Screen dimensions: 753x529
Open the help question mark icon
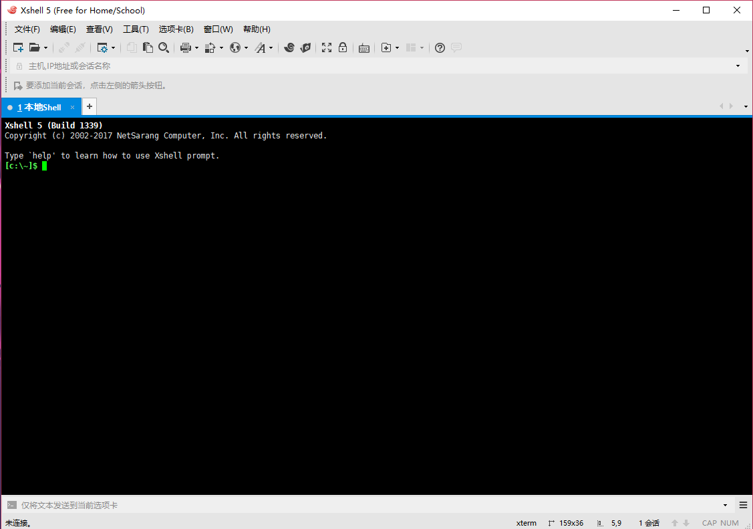click(440, 47)
